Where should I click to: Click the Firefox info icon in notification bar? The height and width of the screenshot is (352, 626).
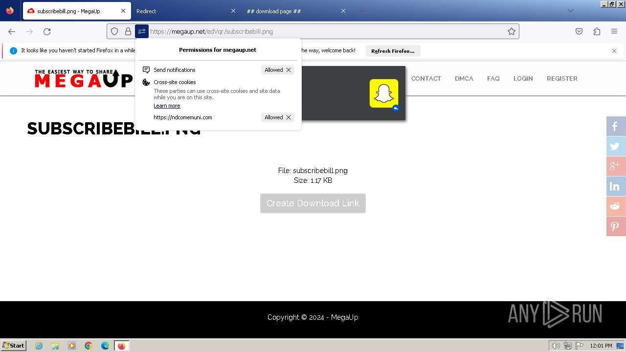13,50
